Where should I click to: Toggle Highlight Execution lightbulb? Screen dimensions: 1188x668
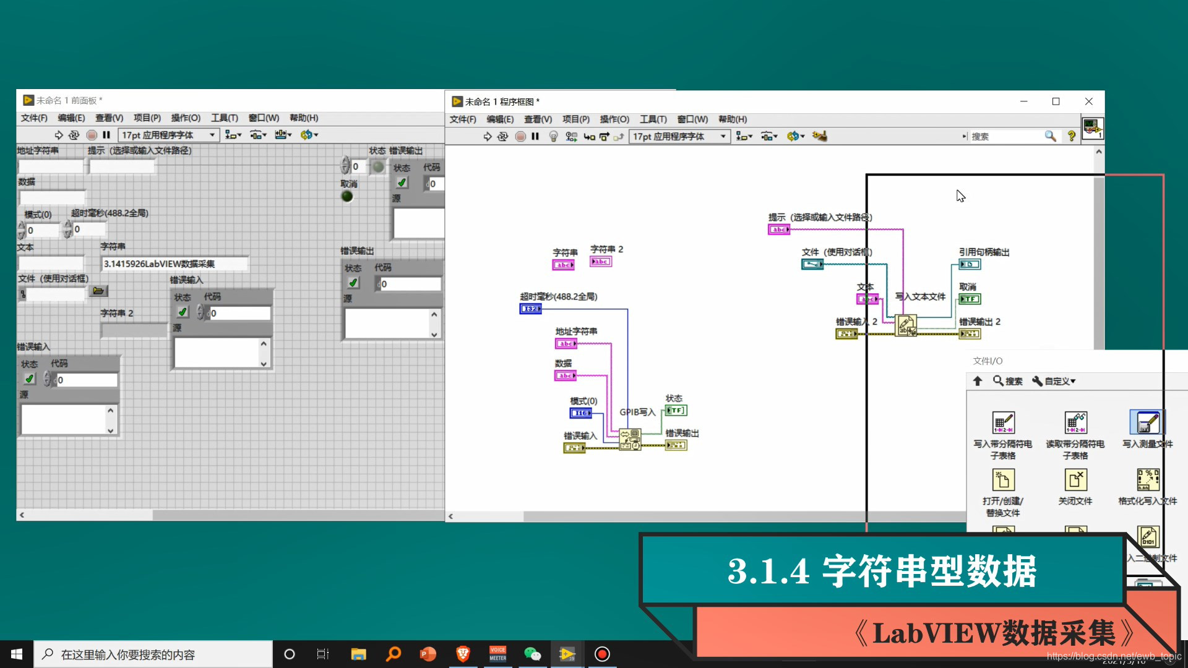click(554, 137)
